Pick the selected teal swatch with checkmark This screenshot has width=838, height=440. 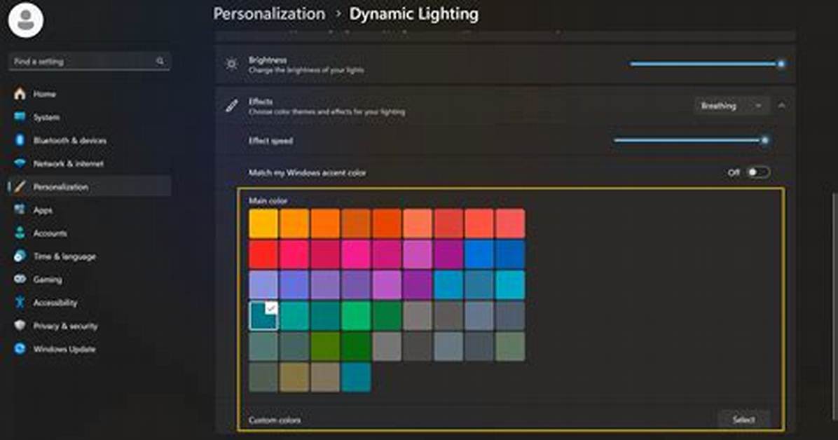pyautogui.click(x=263, y=315)
